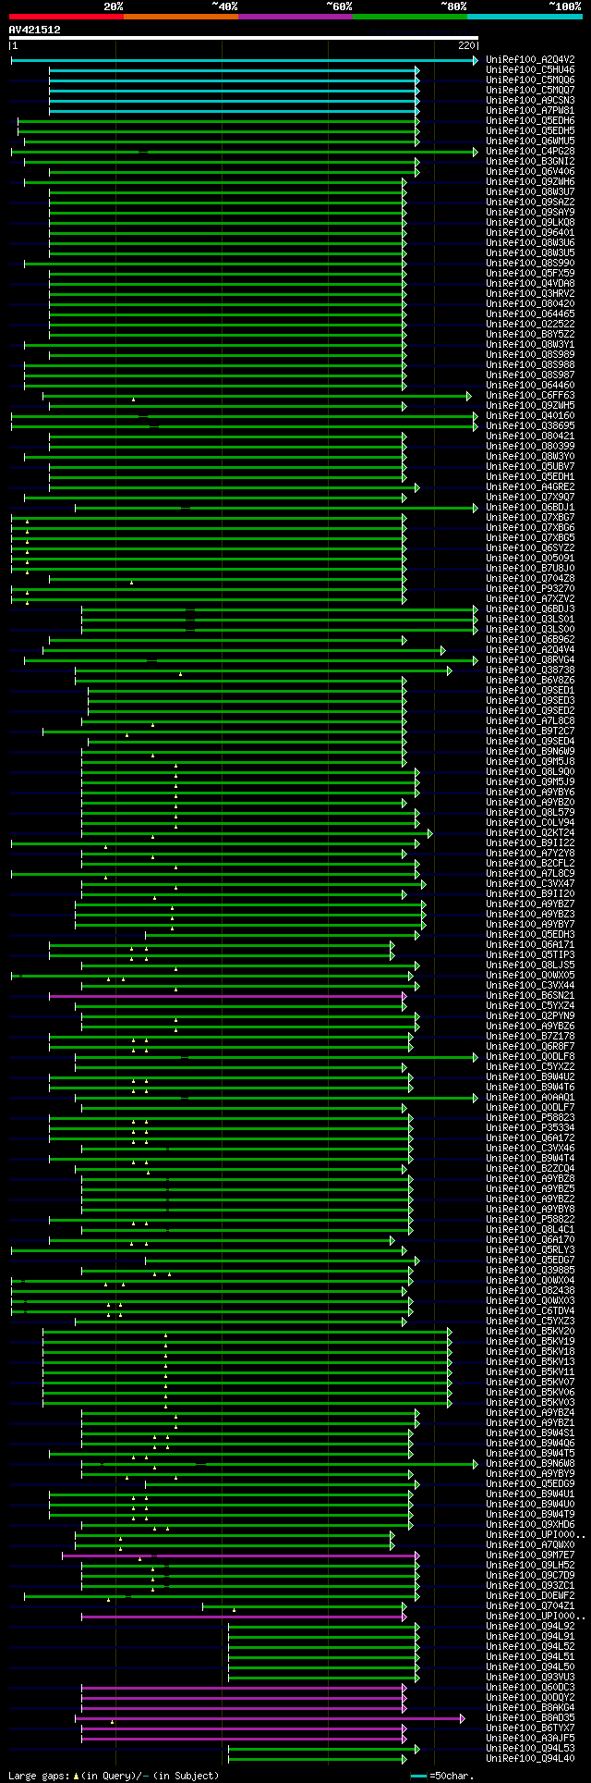The height and width of the screenshot is (1783, 591).
Task: Open the UniRef100_B3GNI2 hit
Action: 530,162
